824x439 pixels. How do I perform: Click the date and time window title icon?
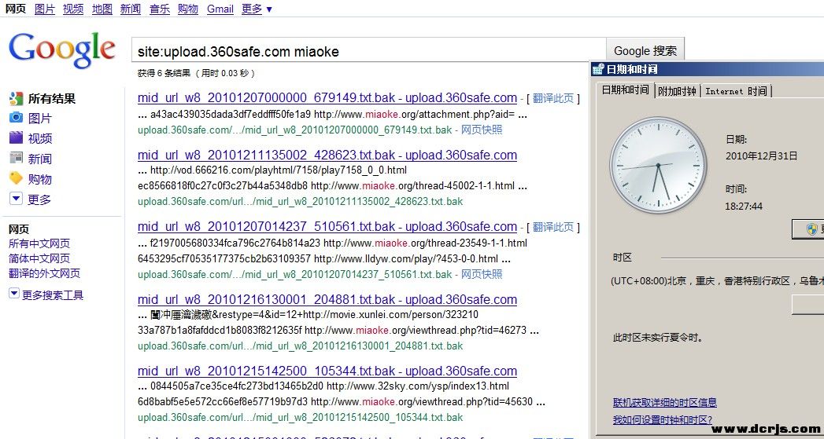pos(598,70)
